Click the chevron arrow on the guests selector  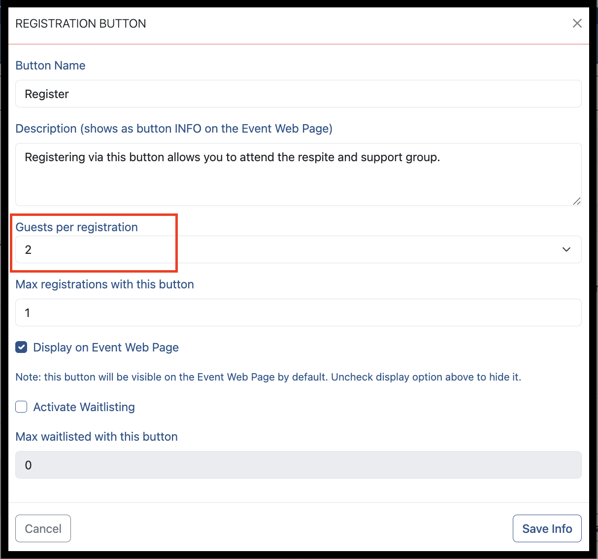coord(566,249)
